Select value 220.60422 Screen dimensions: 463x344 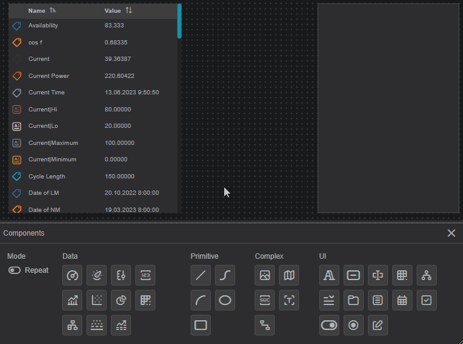click(x=119, y=76)
